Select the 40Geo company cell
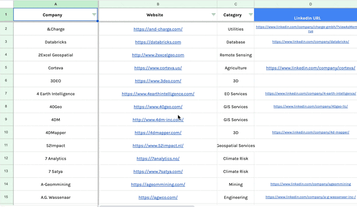357x207 pixels. [55, 107]
